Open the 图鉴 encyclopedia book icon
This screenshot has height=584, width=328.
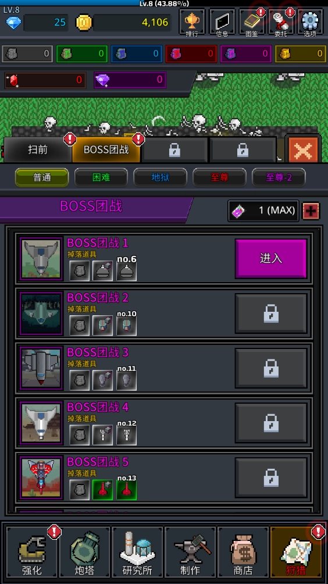pyautogui.click(x=252, y=22)
